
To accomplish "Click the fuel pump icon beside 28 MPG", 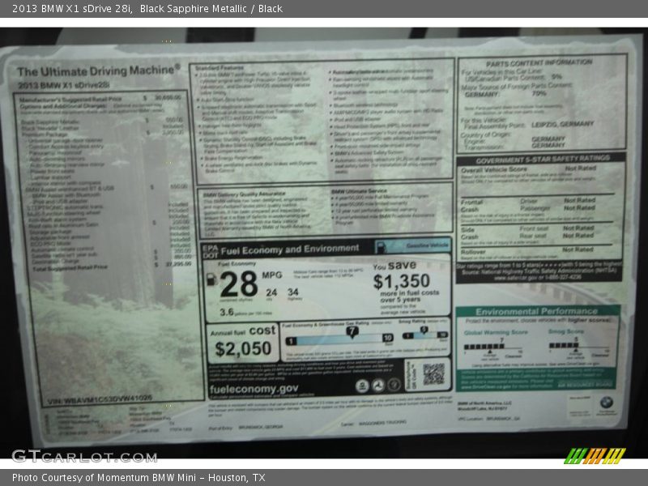I will pos(211,279).
